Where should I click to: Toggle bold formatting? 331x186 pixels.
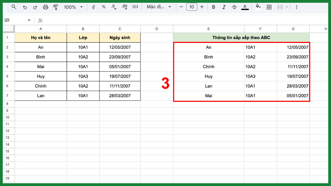point(213,7)
